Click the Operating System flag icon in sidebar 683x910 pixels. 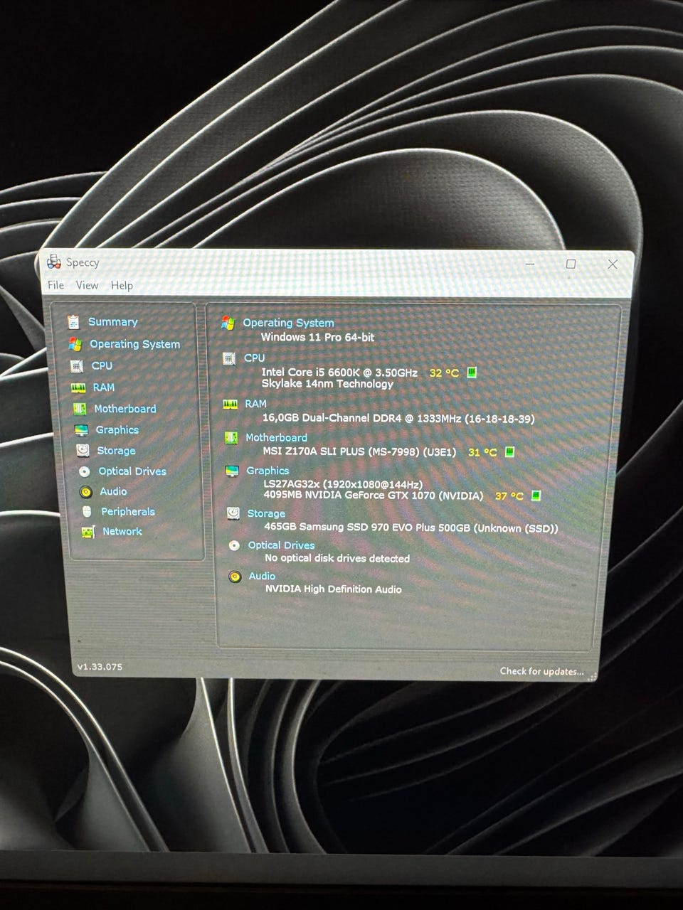tap(75, 344)
